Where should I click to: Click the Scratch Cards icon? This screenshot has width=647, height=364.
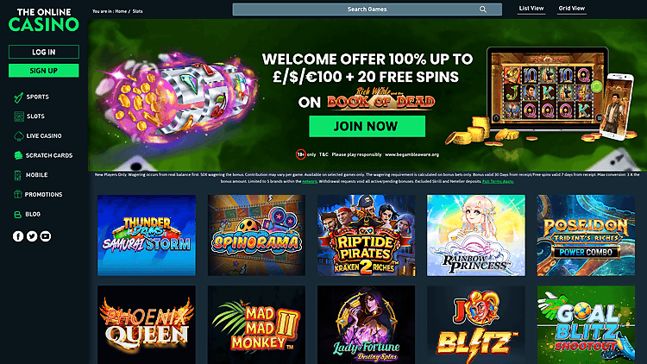pyautogui.click(x=18, y=155)
